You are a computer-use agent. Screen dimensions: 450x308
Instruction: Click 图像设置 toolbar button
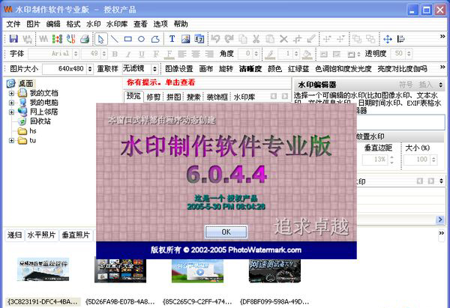click(179, 69)
